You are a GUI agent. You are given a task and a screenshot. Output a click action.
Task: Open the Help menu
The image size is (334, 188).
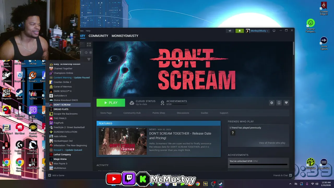tap(88, 31)
